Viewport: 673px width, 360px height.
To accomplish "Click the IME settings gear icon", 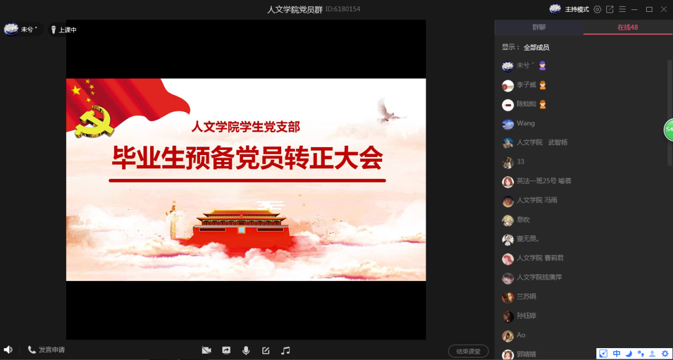I will 665,354.
